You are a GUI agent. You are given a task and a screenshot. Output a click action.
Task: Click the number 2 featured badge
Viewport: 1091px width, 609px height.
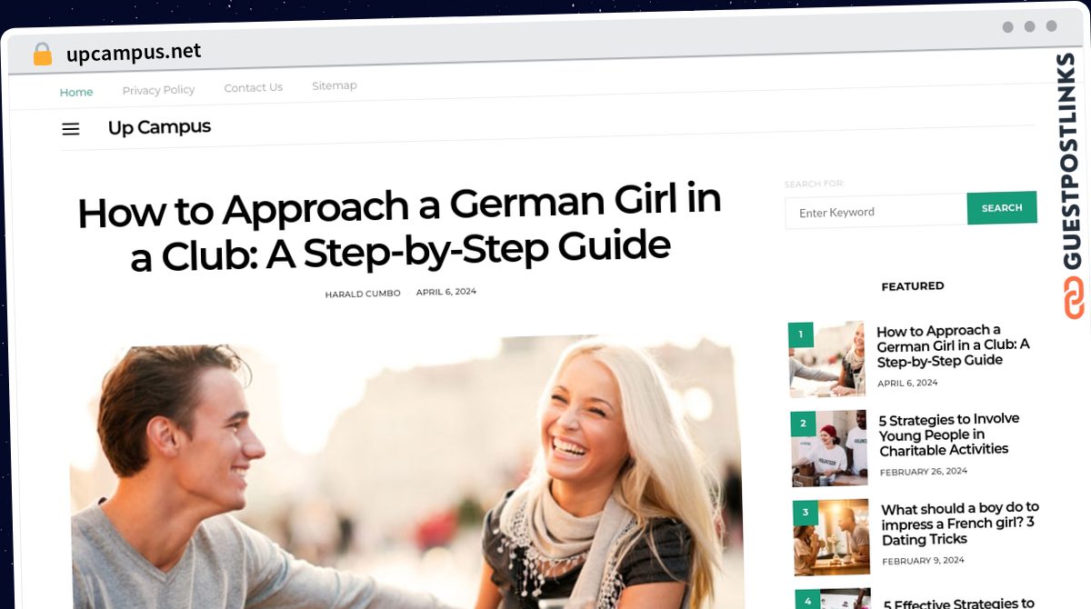point(803,423)
